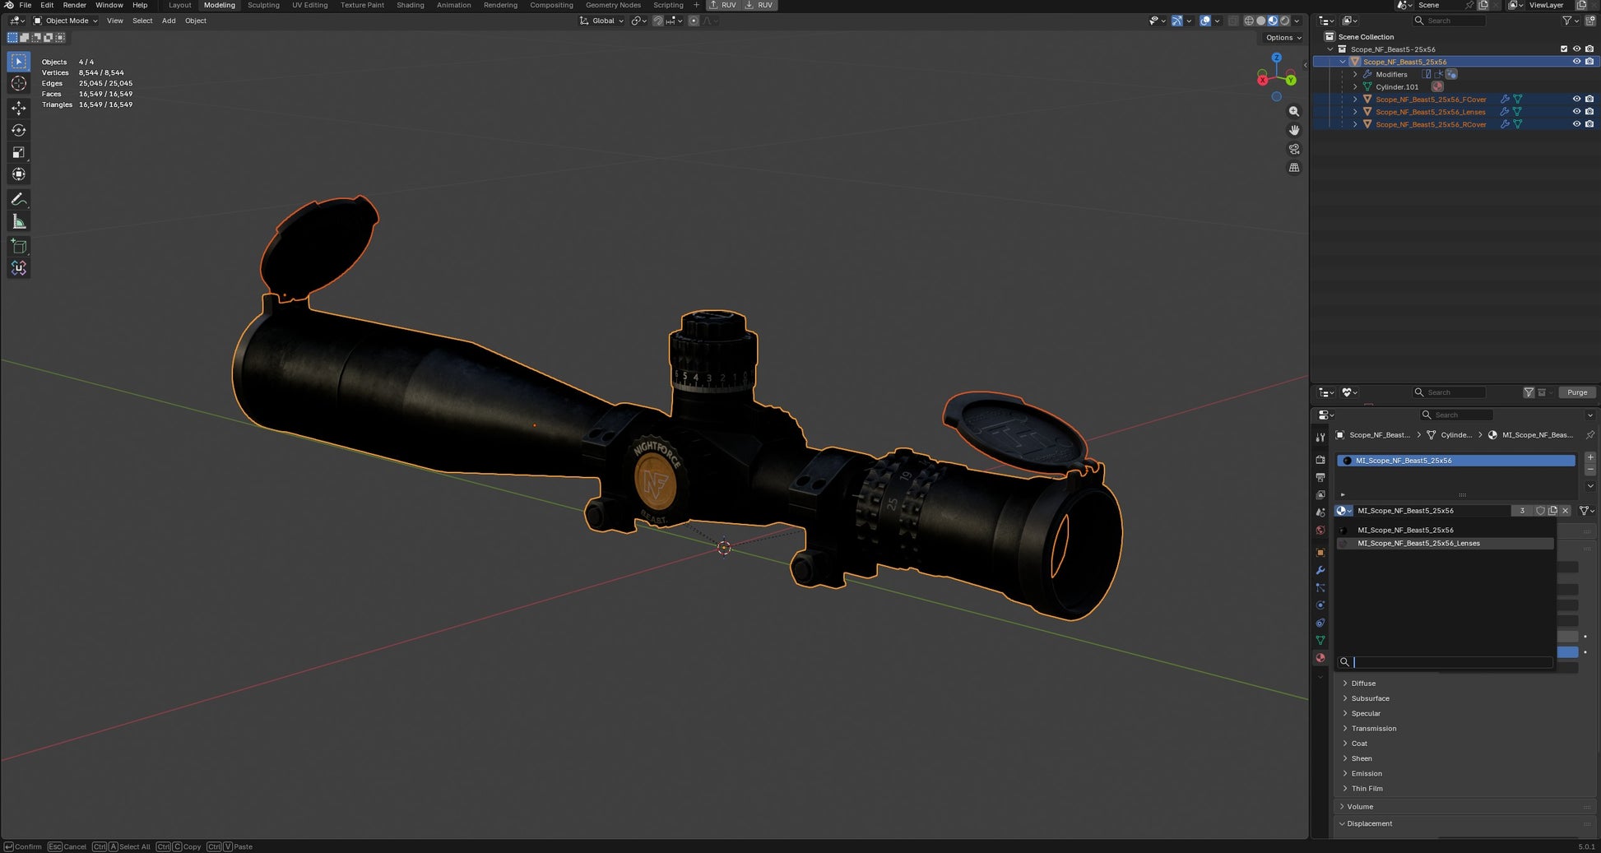Select the Transform tool
Screen dimensions: 1601x853
(19, 174)
